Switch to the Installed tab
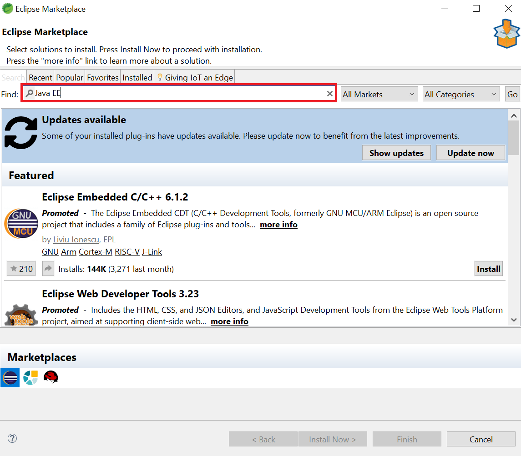This screenshot has height=456, width=521. click(x=137, y=77)
